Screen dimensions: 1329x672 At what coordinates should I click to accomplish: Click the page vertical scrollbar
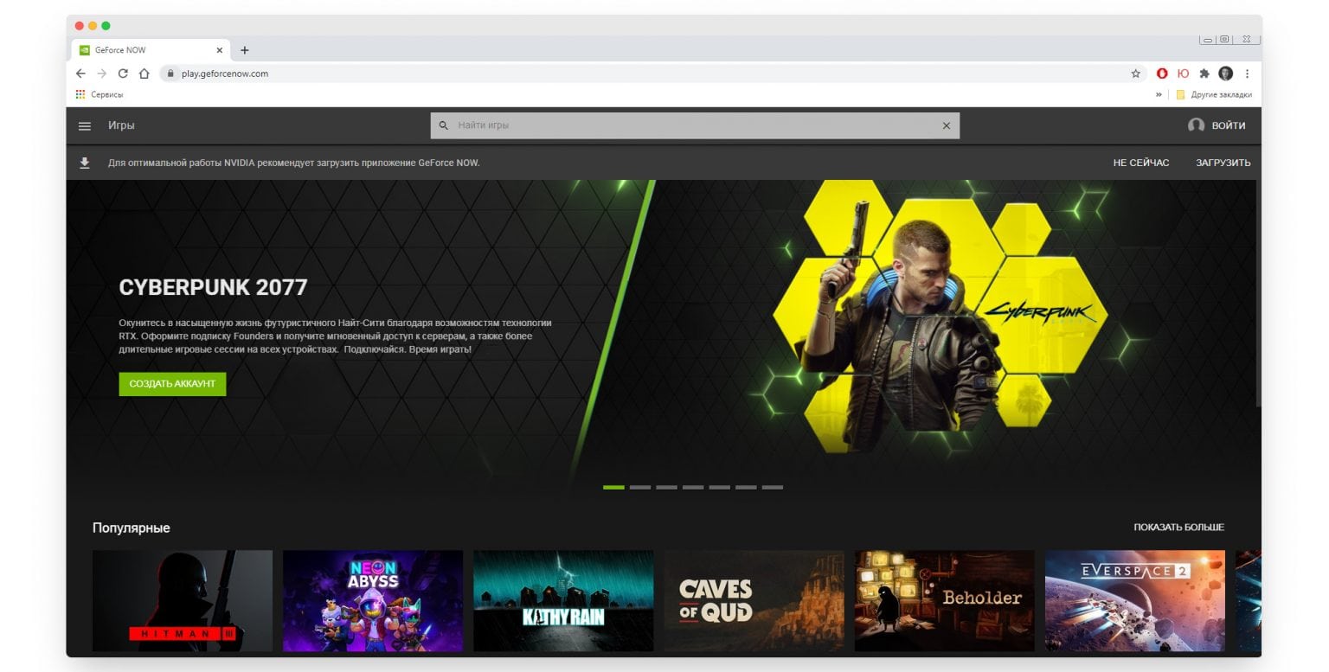1258,294
